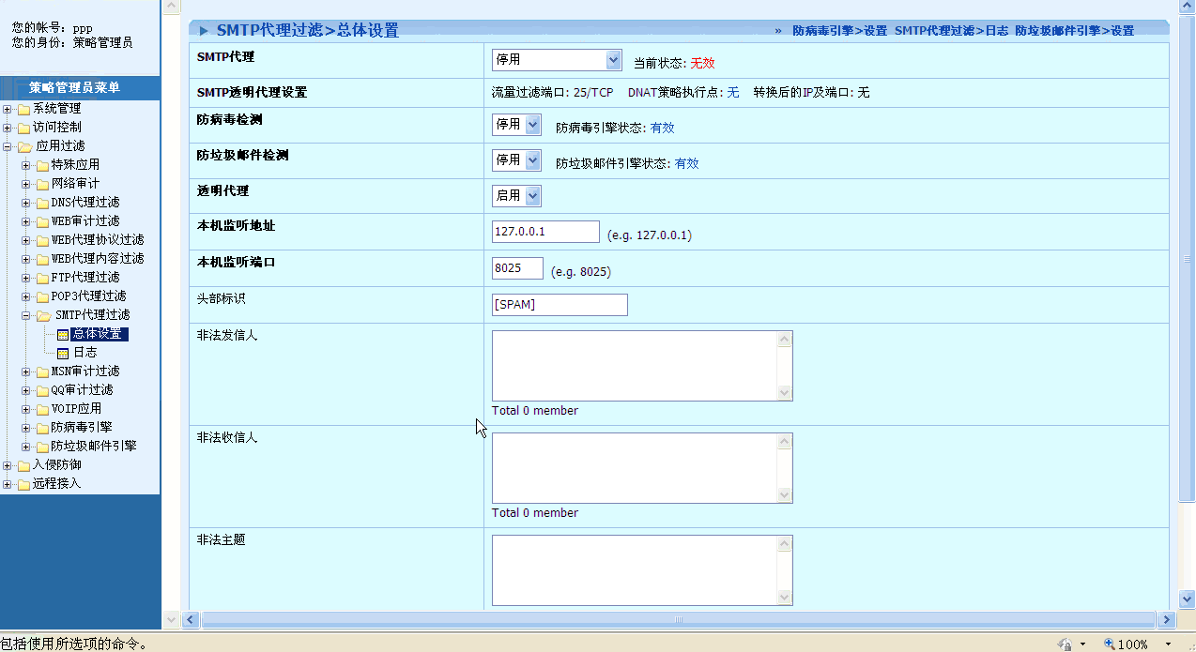The image size is (1196, 652).
Task: Click the 系统管理 folder icon
Action: pos(23,109)
